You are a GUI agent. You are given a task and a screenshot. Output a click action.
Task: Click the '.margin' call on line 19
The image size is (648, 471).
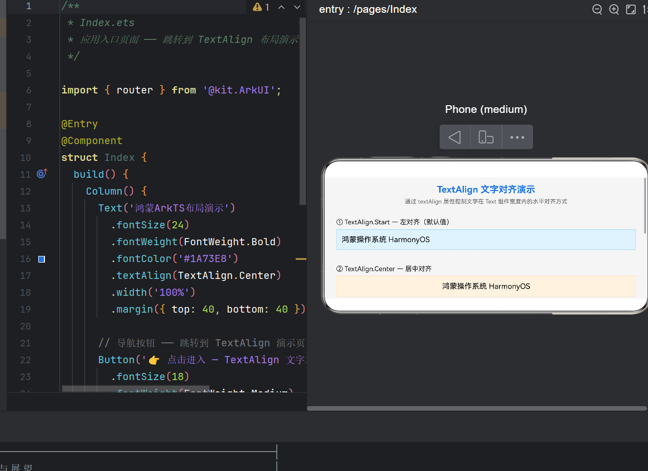click(132, 309)
